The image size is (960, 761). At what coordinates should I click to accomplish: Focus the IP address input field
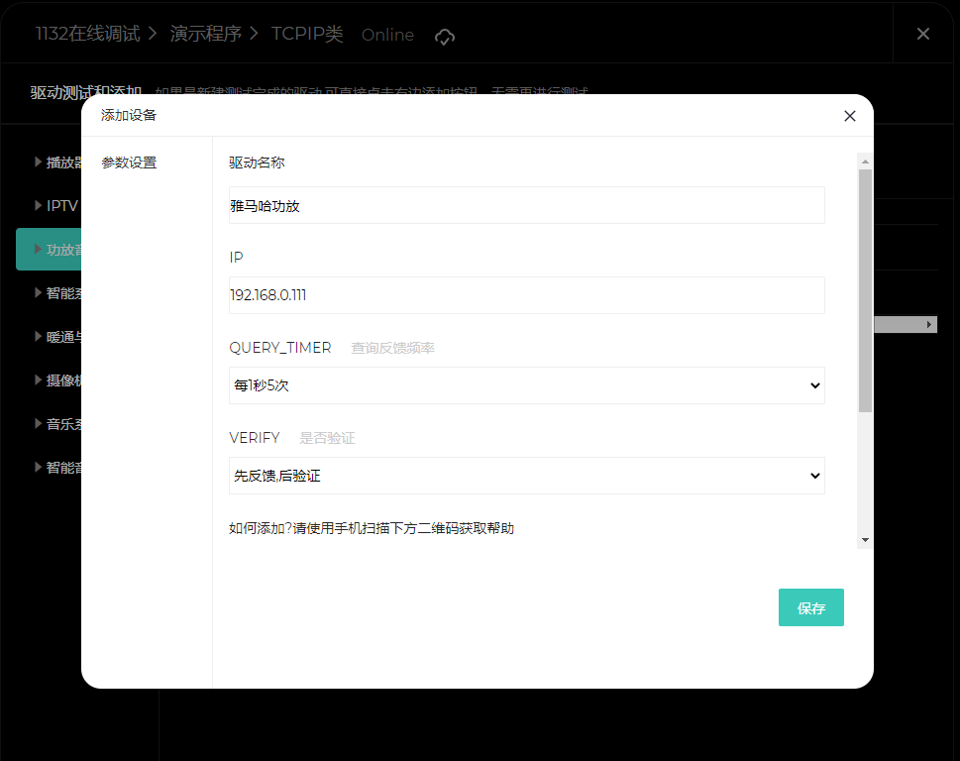coord(526,295)
